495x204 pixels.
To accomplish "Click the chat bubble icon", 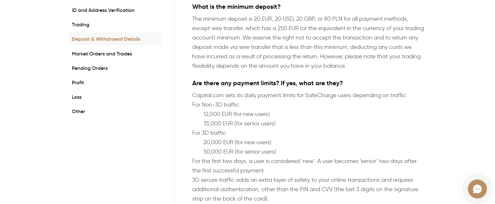I will click(477, 189).
